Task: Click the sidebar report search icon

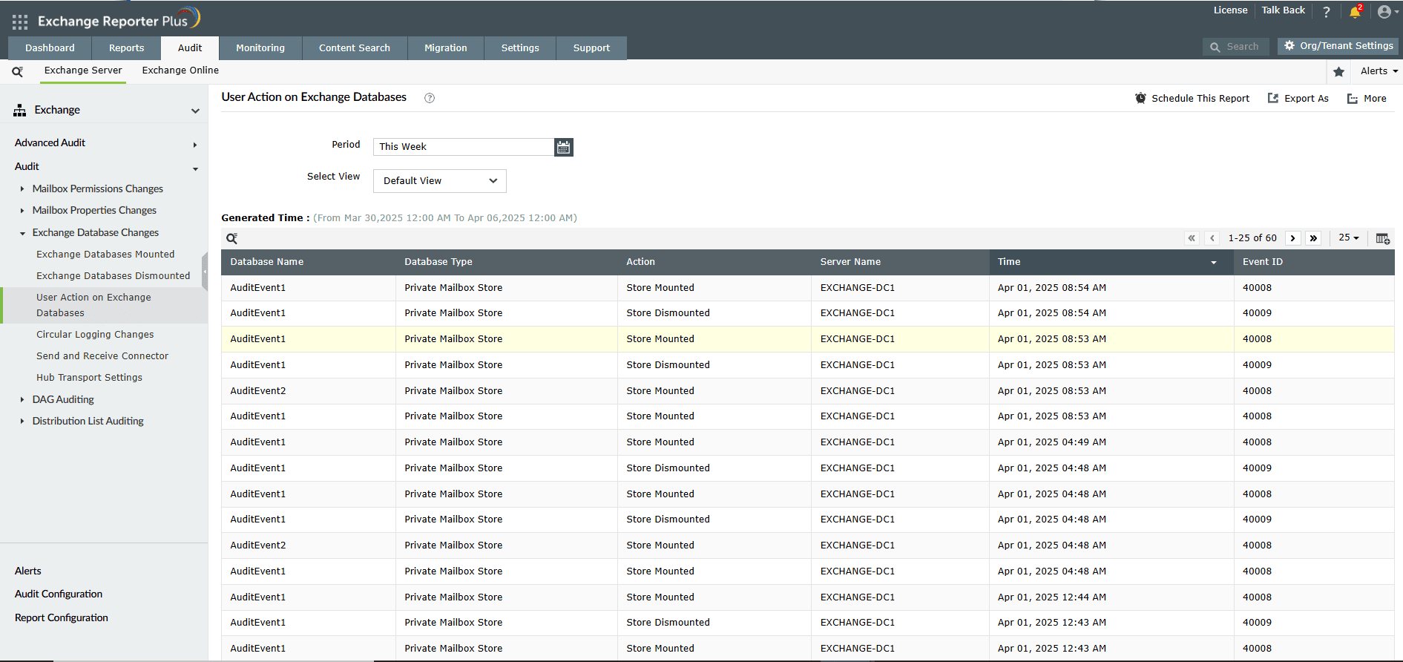Action: (x=17, y=71)
